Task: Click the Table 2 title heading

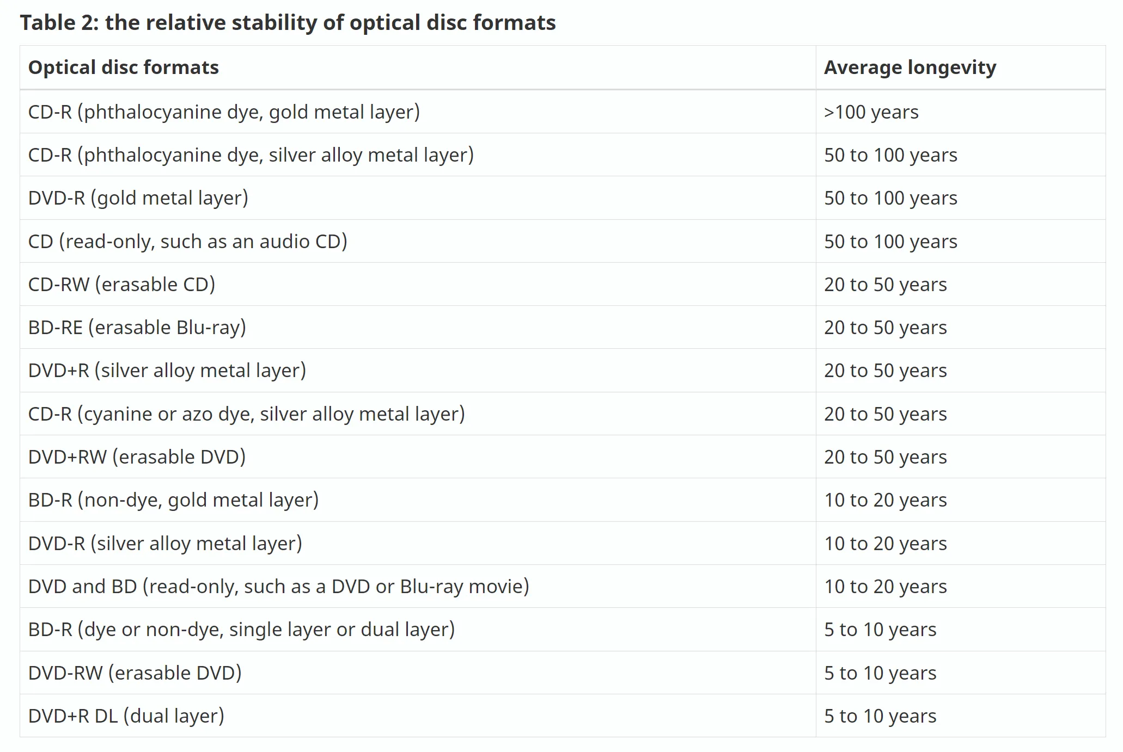Action: 288,23
